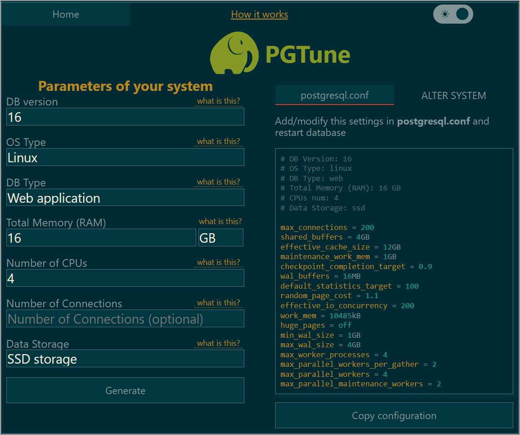Click 'what is this?' for Number of CPUs
This screenshot has width=520, height=435.
pyautogui.click(x=218, y=262)
